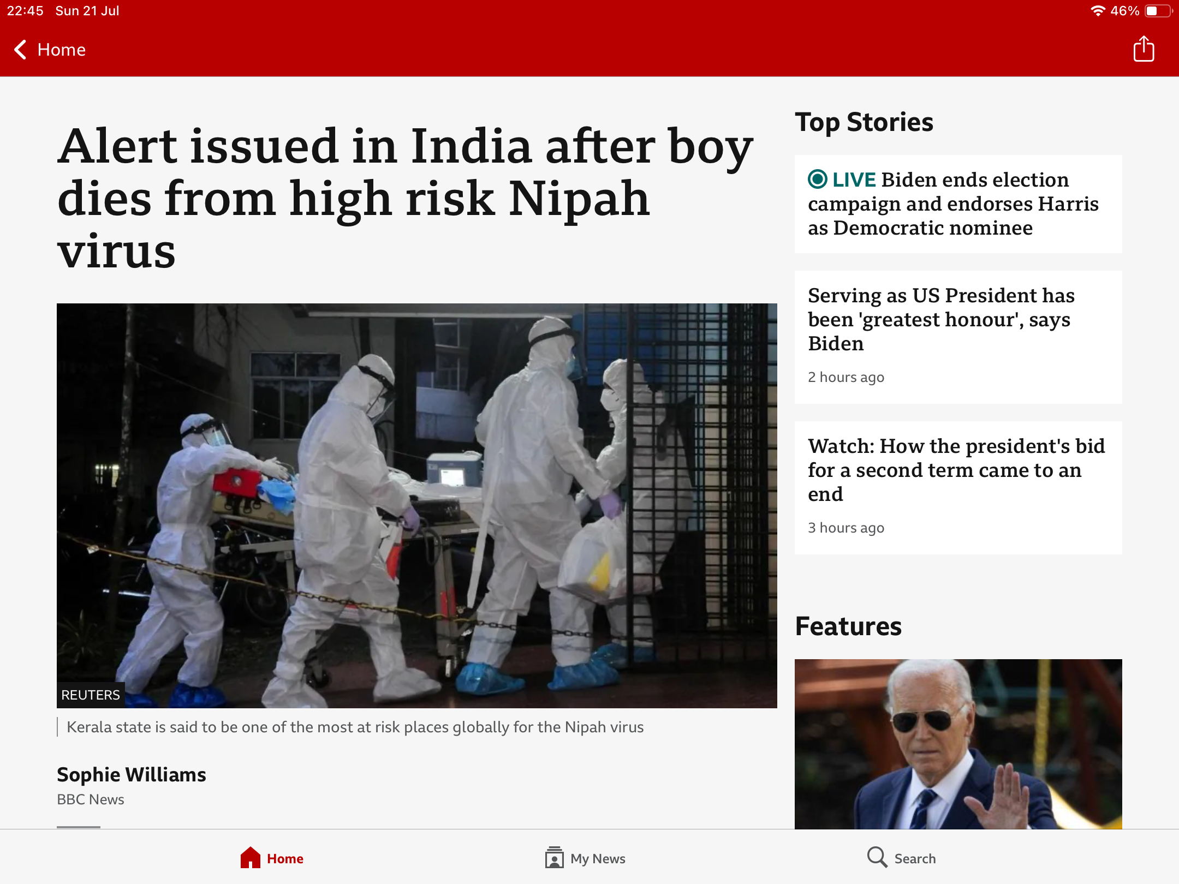
Task: Tap the Search magnifier icon
Action: 877,857
